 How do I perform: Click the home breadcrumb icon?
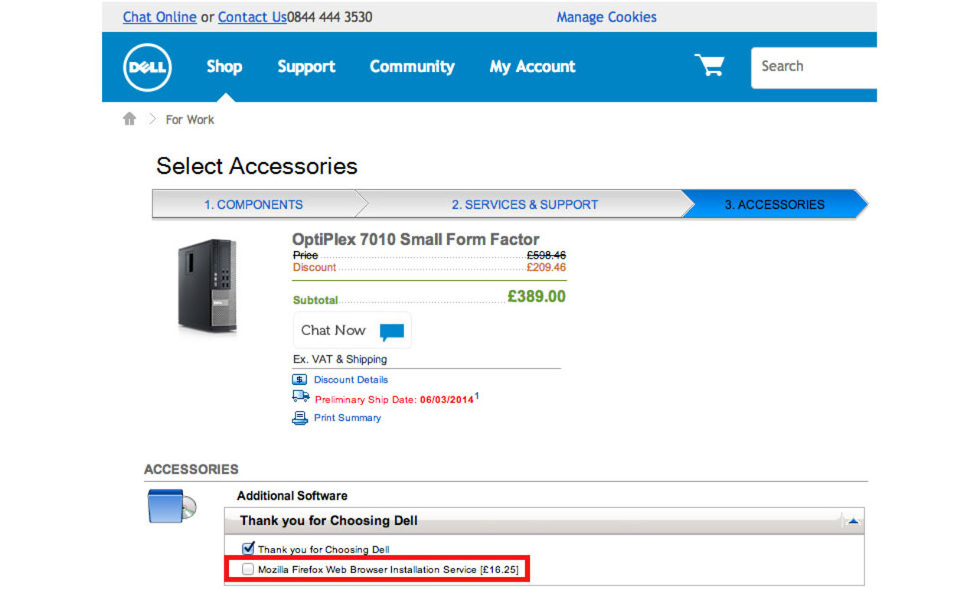[x=129, y=119]
